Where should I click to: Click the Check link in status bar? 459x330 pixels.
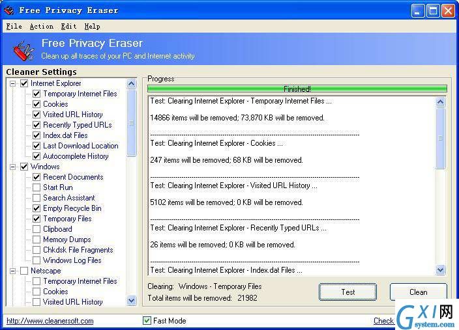click(384, 321)
